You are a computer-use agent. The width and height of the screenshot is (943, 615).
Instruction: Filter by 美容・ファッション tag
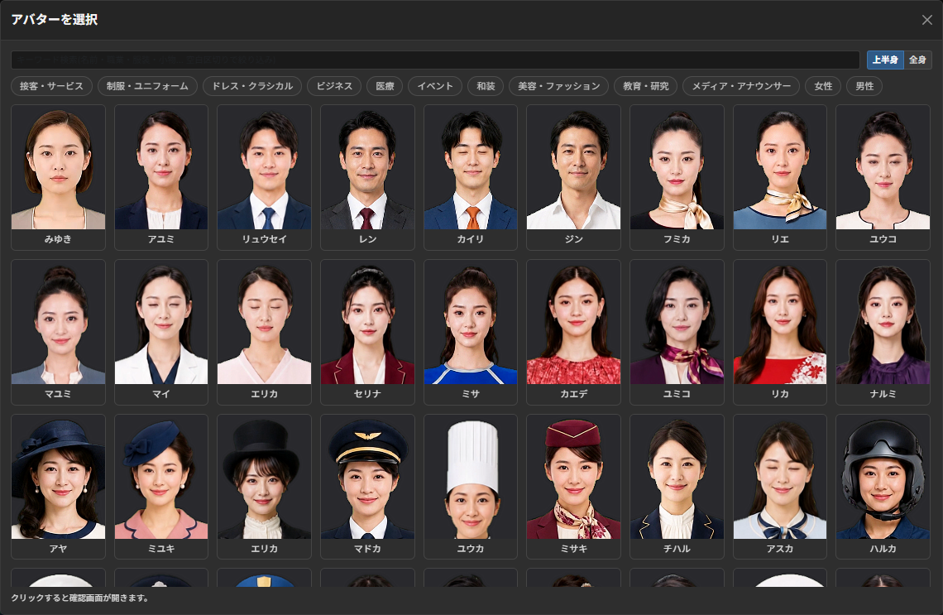[559, 86]
